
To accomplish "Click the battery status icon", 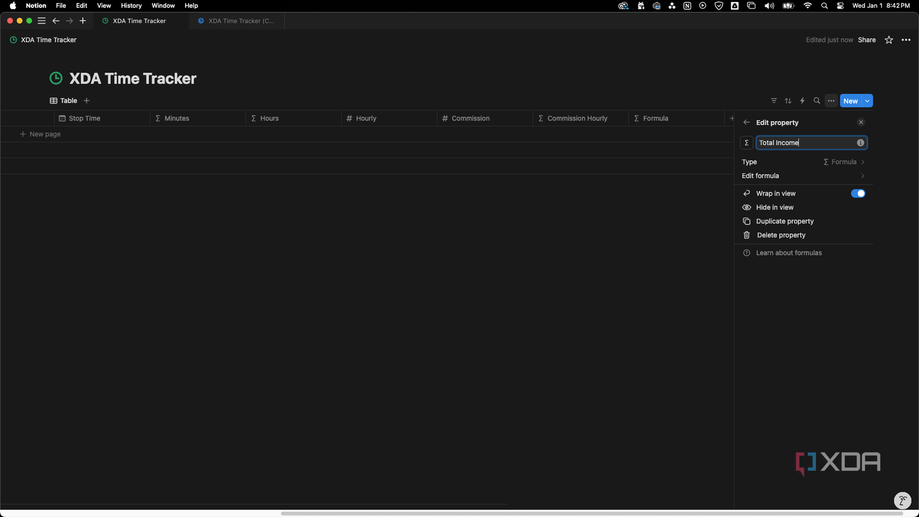I will pos(789,6).
